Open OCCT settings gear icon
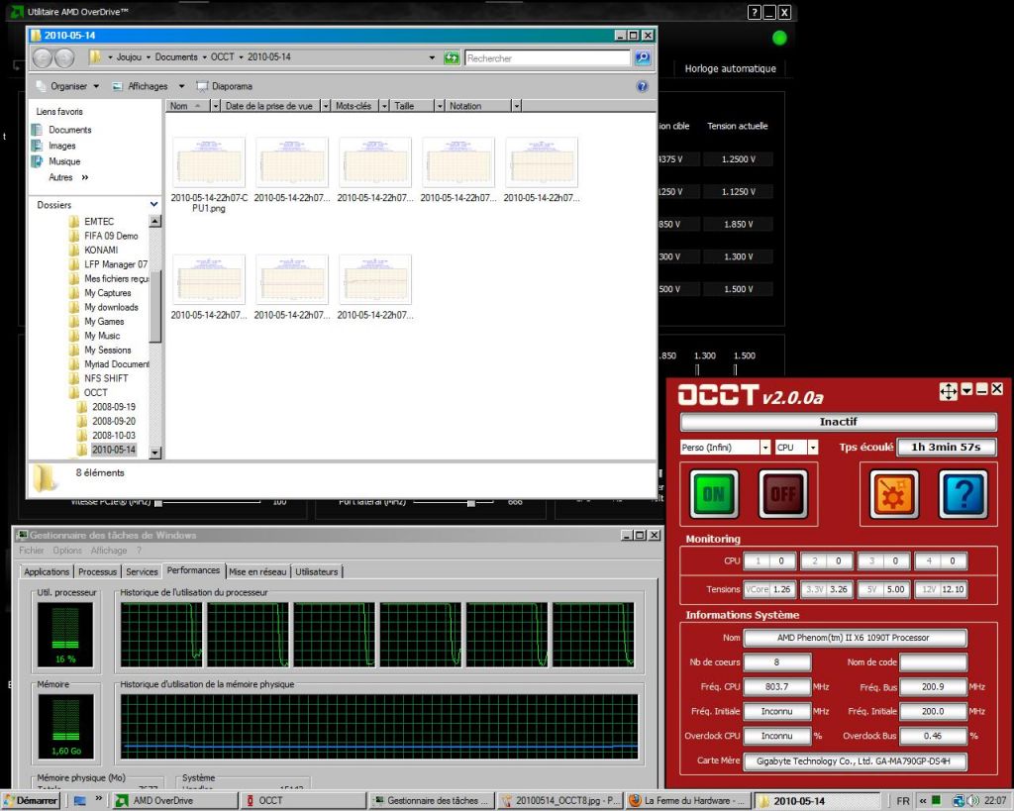Screen dimensions: 1014x811 click(894, 494)
